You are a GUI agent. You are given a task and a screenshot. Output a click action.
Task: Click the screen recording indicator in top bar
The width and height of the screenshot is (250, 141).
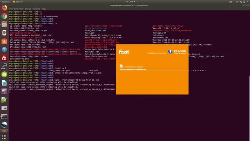[x=231, y=2]
